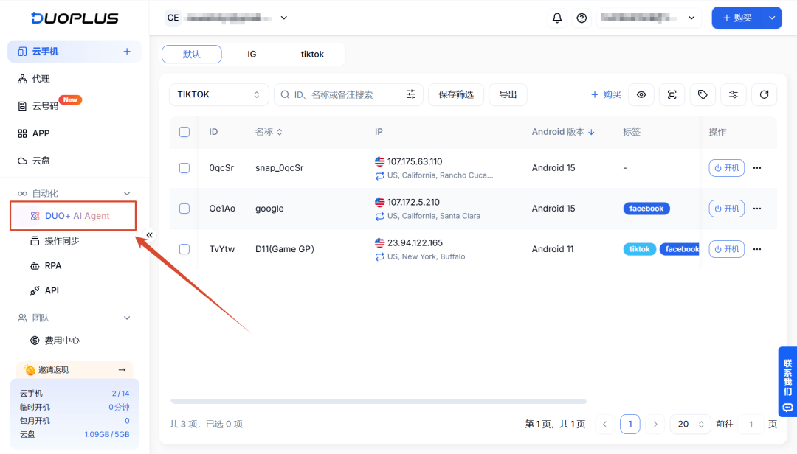Screen dimensions: 797x454
Task: Open the help question mark icon
Action: pyautogui.click(x=582, y=18)
